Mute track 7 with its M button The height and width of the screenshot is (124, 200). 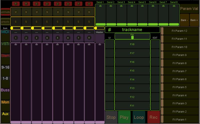[78, 12]
